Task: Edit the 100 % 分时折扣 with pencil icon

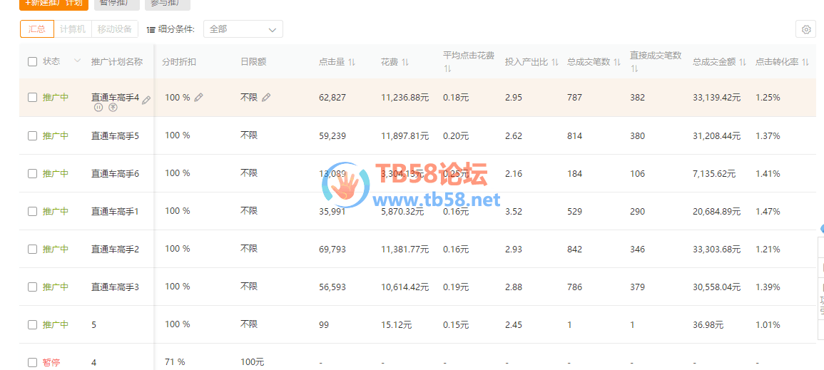Action: pos(198,98)
